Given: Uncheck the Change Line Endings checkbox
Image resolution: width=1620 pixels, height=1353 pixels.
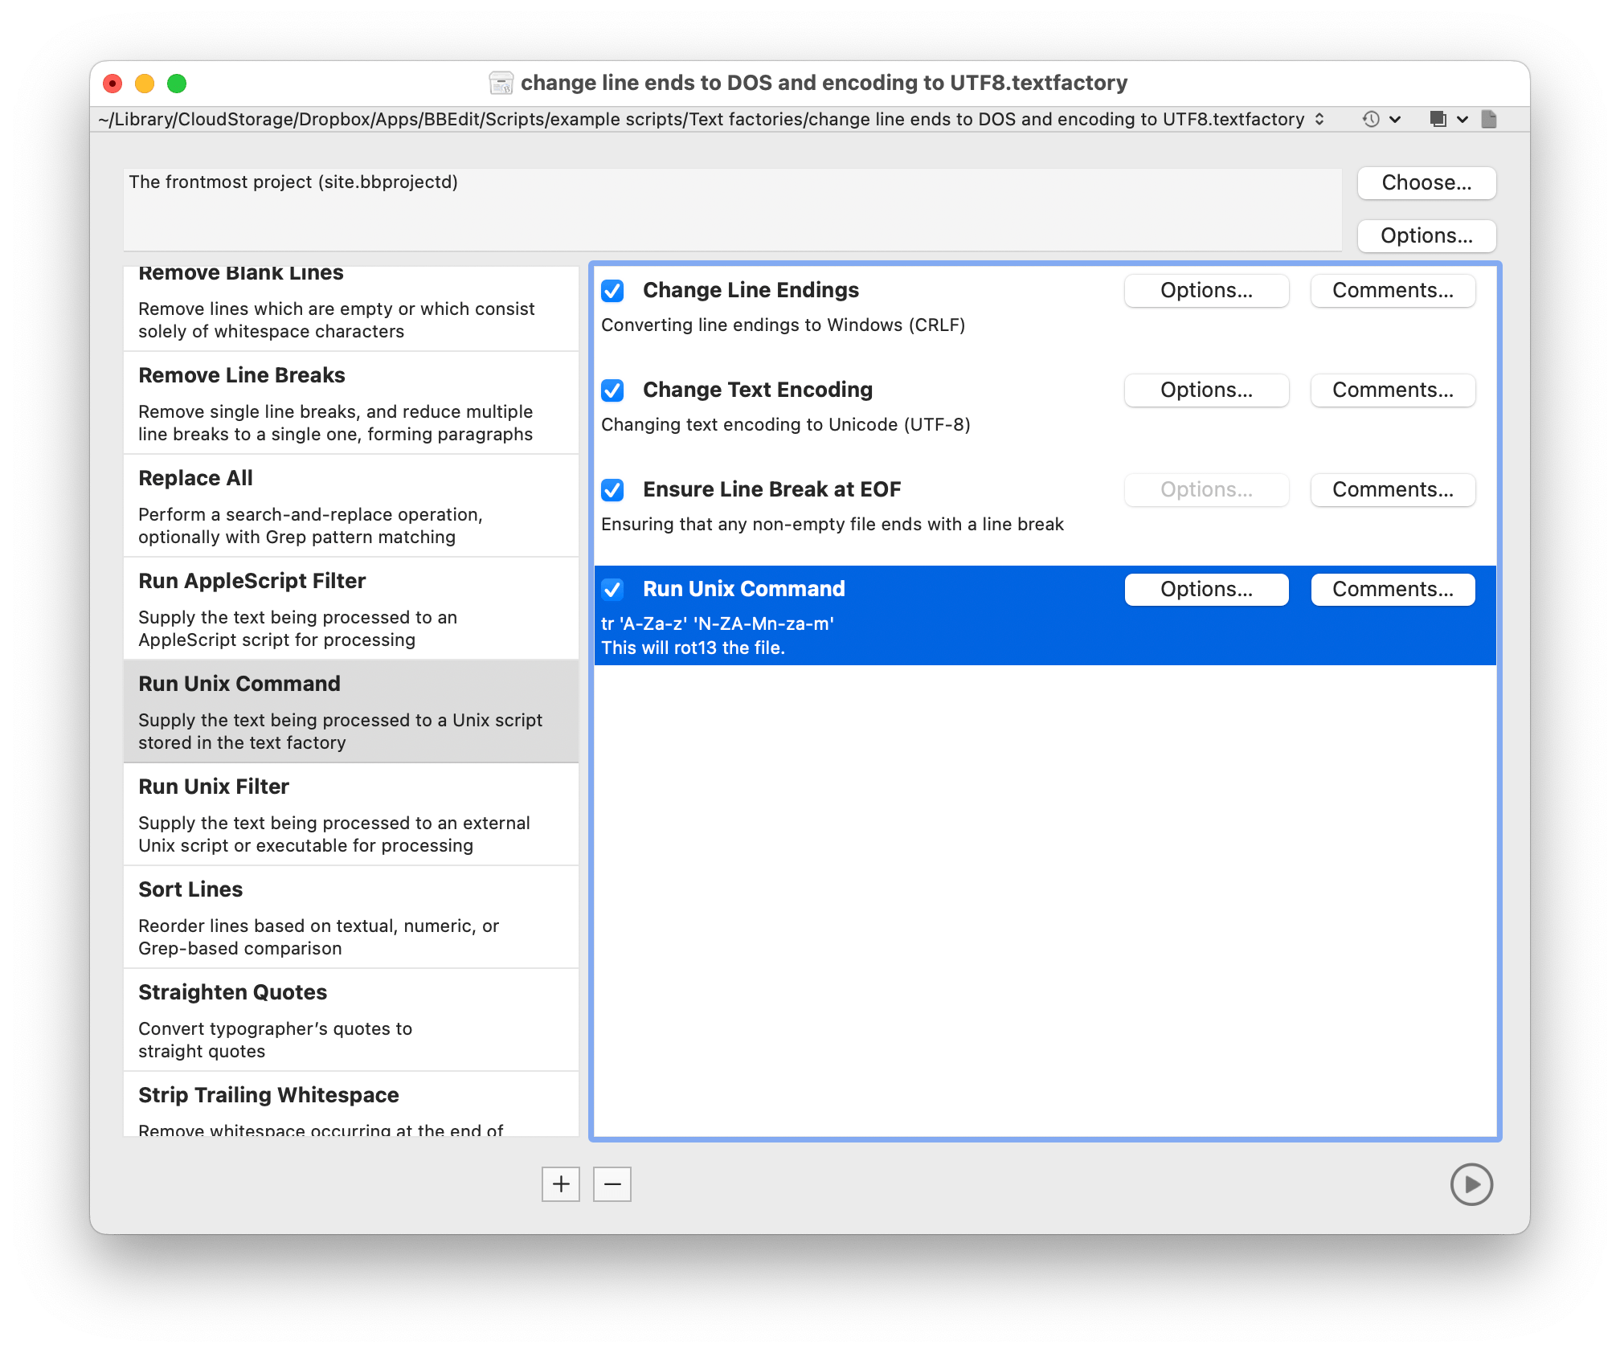Looking at the screenshot, I should 612,291.
